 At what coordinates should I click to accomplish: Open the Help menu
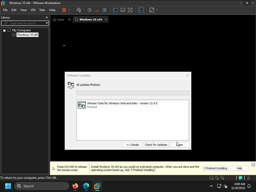coord(52,10)
